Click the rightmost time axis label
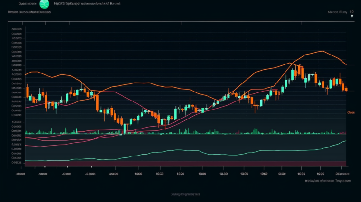 pyautogui.click(x=342, y=174)
